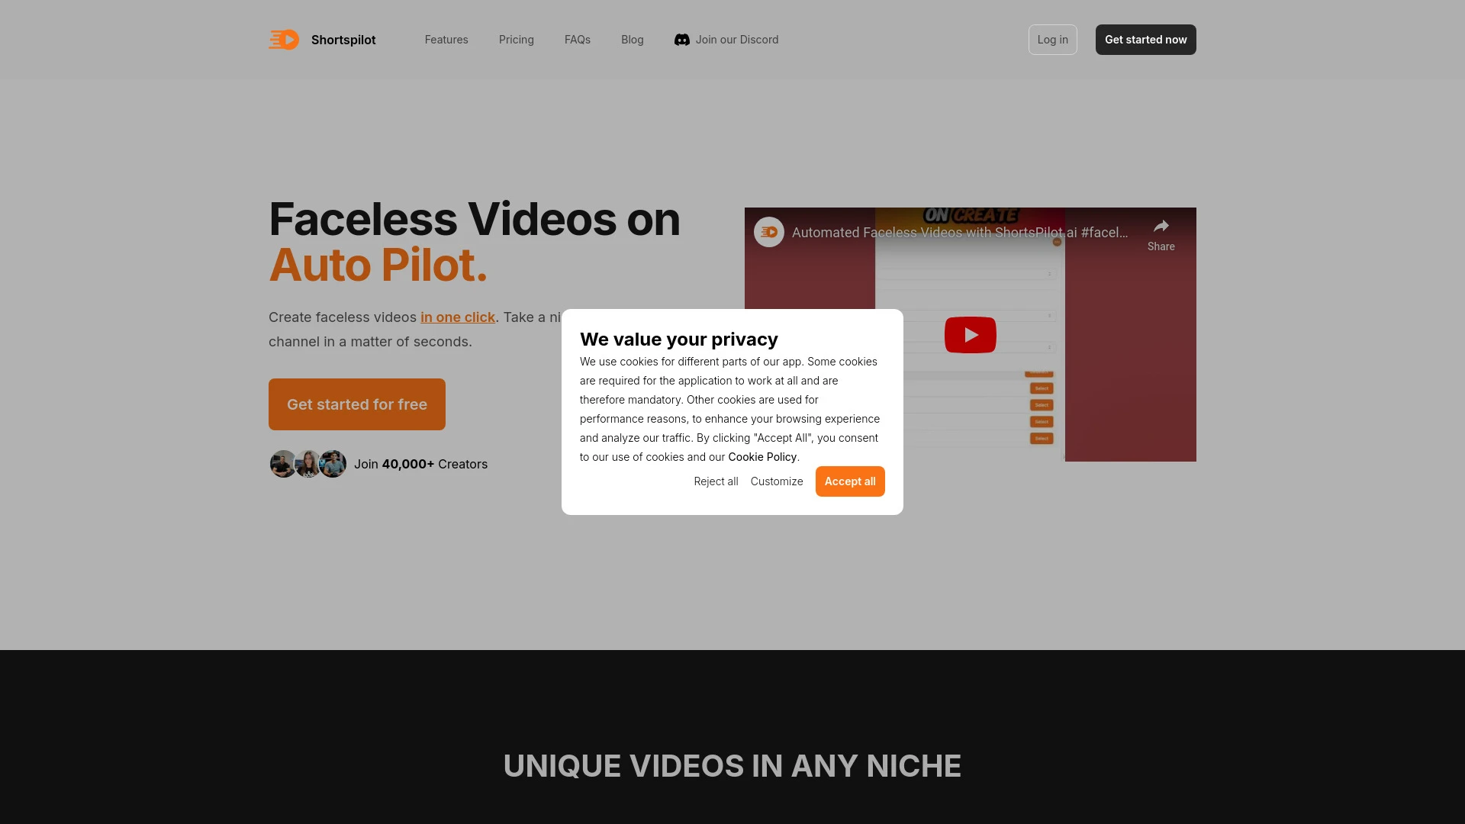Image resolution: width=1465 pixels, height=824 pixels.
Task: Click the in one click hyperlink
Action: click(x=458, y=316)
